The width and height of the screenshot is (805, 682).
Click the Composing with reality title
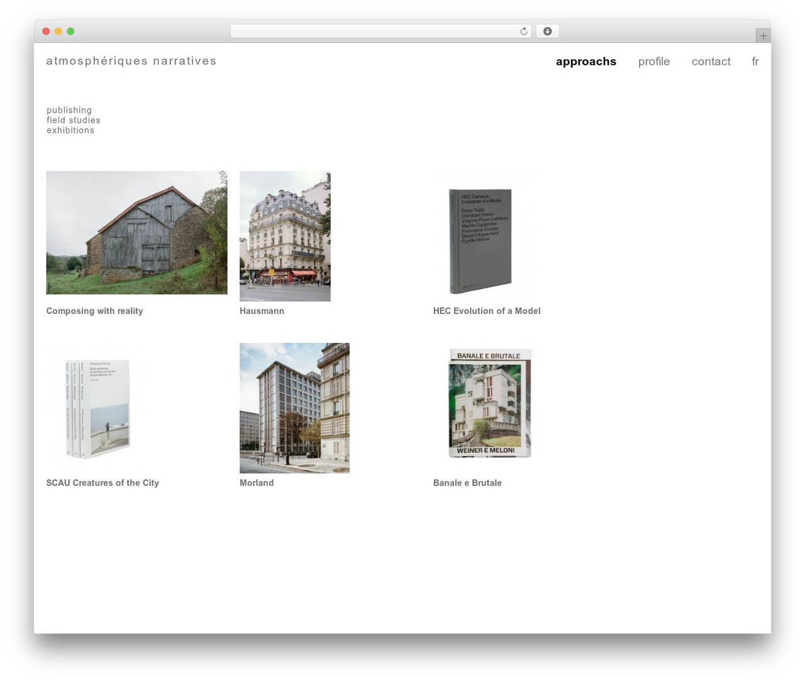[94, 311]
